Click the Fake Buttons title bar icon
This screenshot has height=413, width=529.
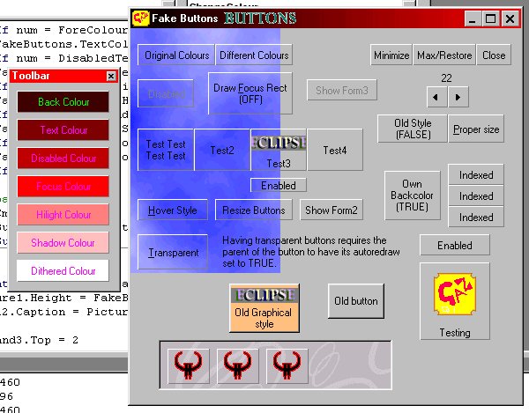tap(140, 17)
